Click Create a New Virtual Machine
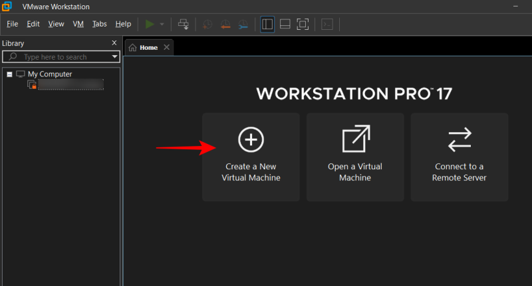 [251, 157]
